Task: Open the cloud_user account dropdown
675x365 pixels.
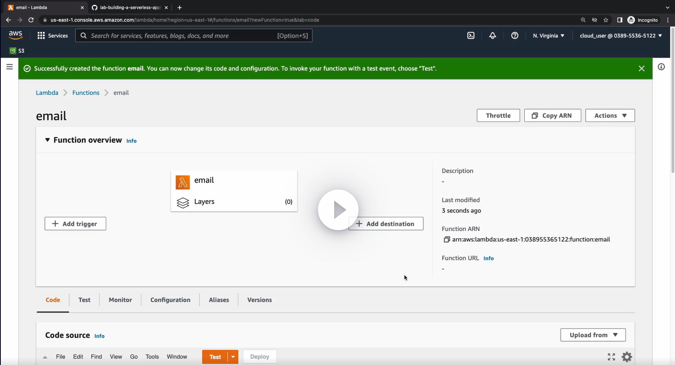Action: pos(621,36)
